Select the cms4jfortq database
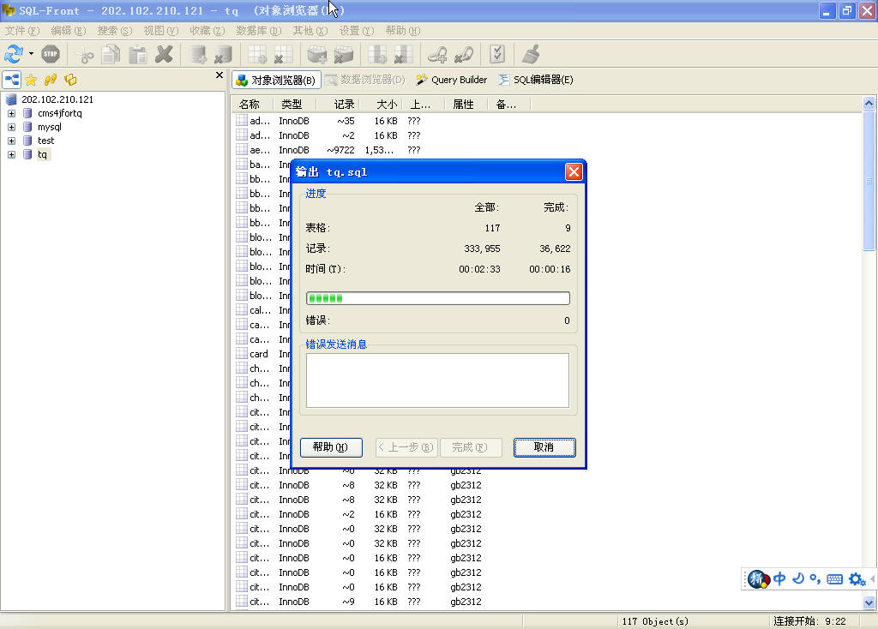The image size is (878, 629). (59, 113)
